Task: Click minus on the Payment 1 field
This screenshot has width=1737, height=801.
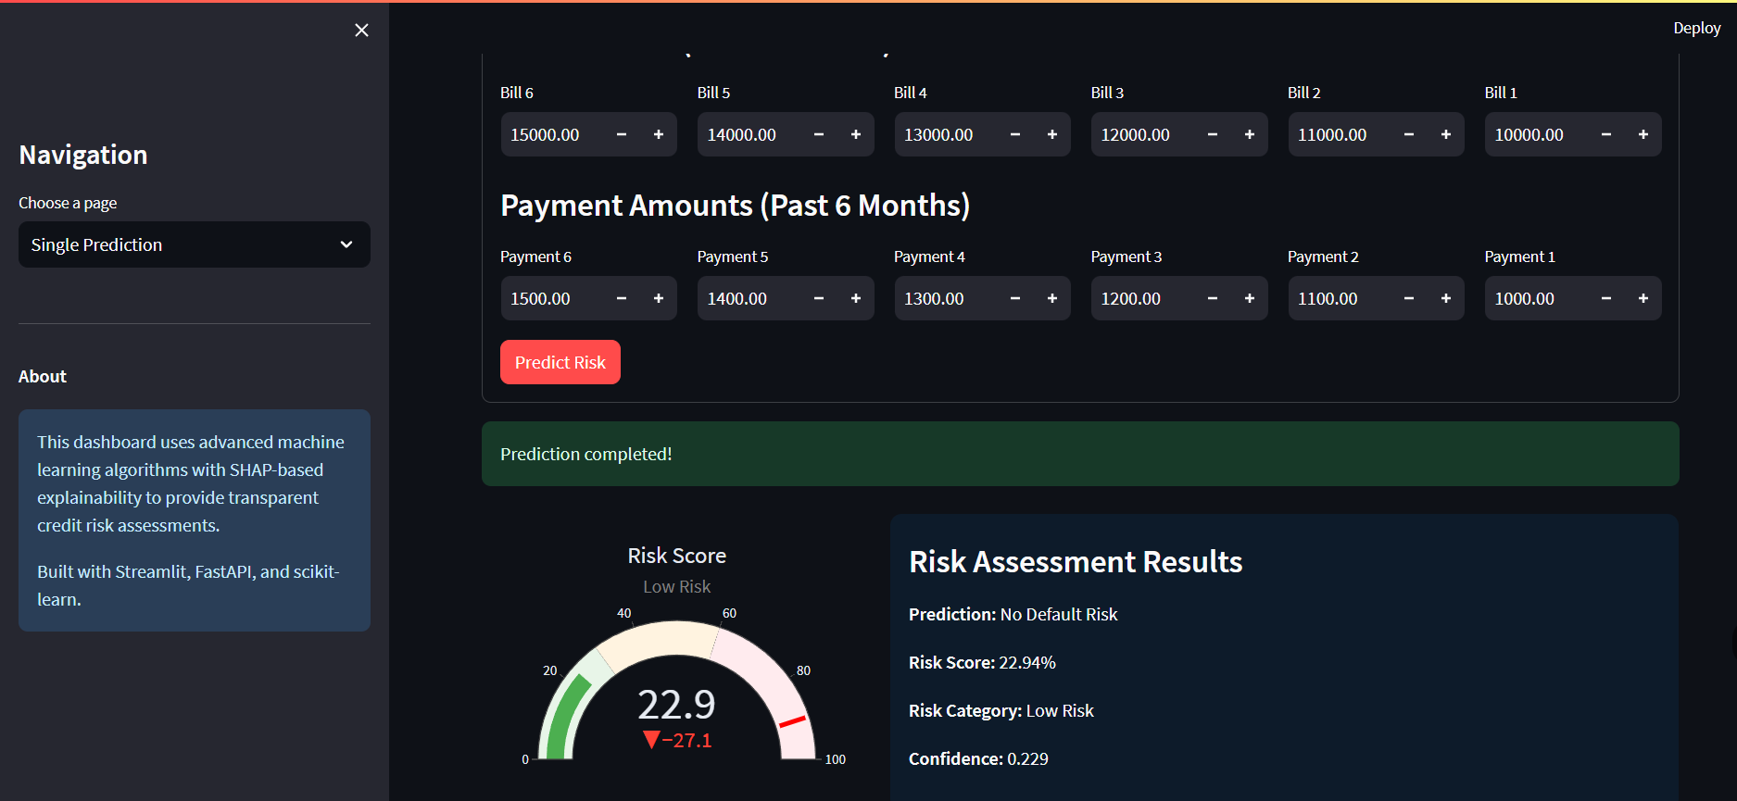Action: (x=1606, y=299)
